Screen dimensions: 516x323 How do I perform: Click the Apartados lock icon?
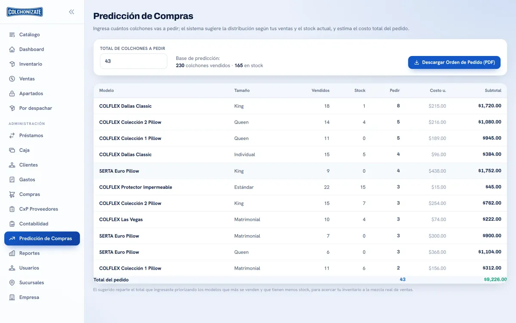(x=12, y=93)
